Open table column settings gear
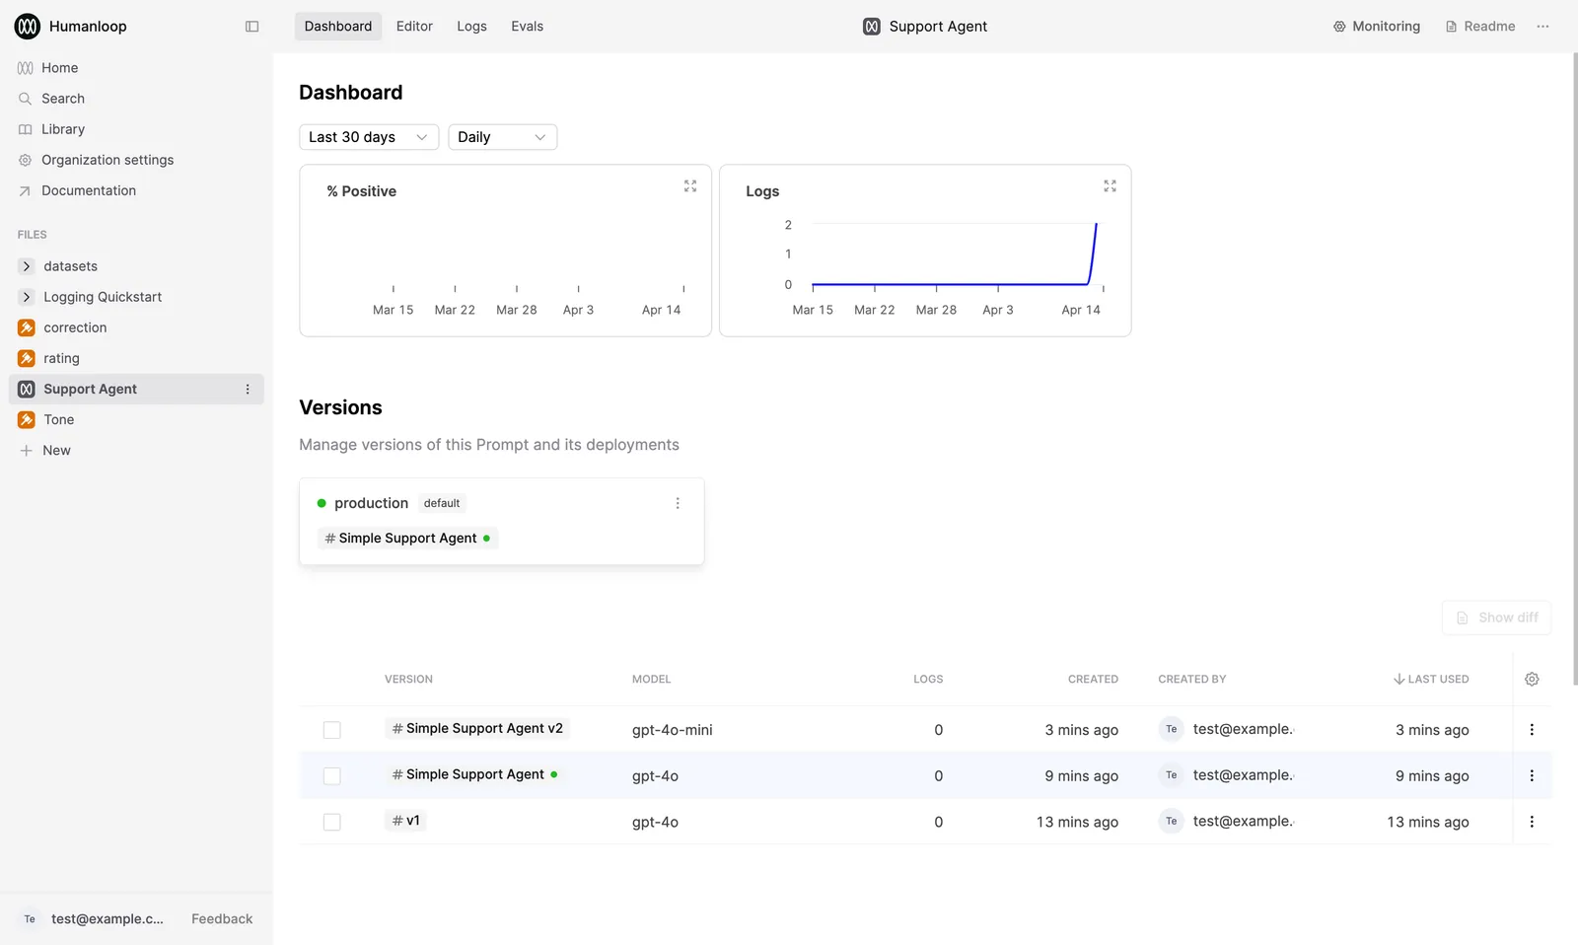 [1532, 679]
